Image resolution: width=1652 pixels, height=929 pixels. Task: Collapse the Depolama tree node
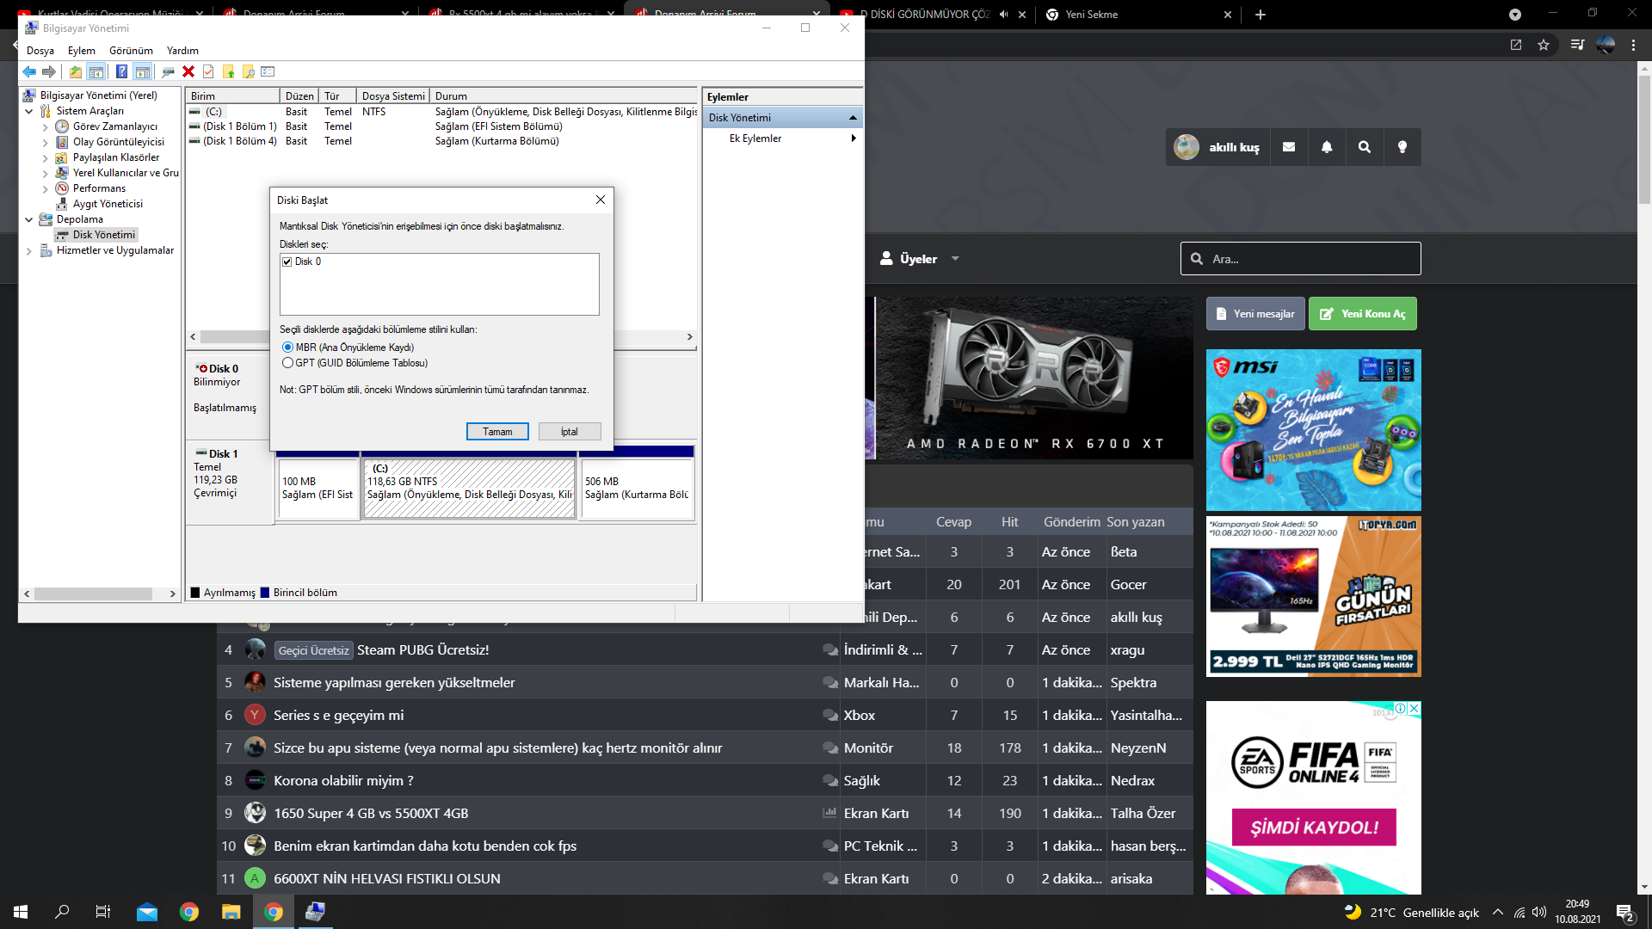(x=29, y=219)
